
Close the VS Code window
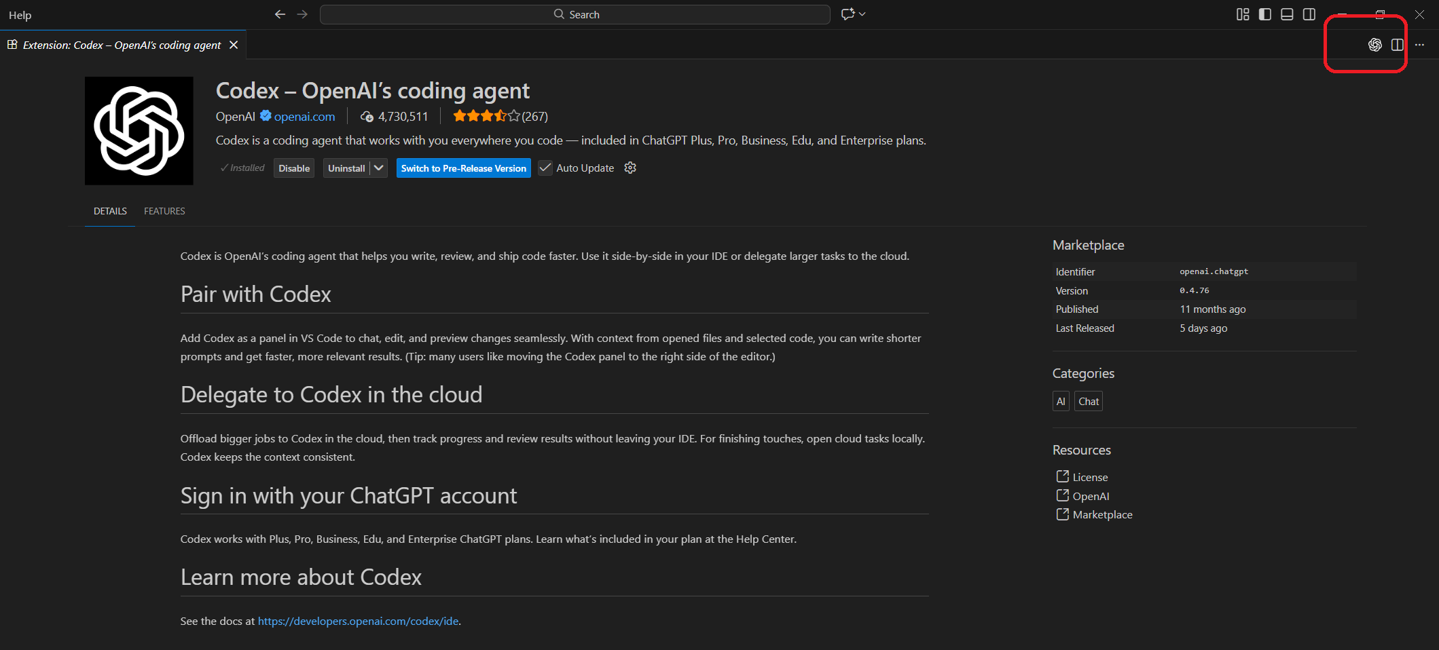pos(1419,14)
